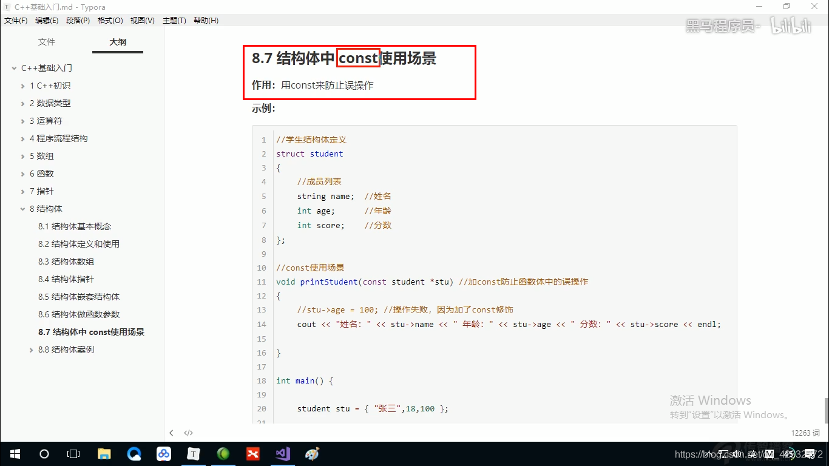
Task: Collapse the sidebar with the left arrow
Action: [x=172, y=433]
